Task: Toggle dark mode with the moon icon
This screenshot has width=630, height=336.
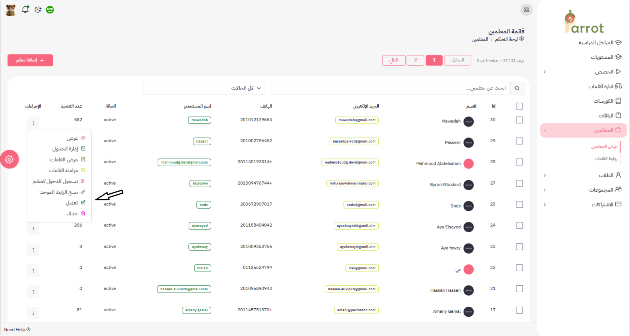Action: [x=38, y=9]
